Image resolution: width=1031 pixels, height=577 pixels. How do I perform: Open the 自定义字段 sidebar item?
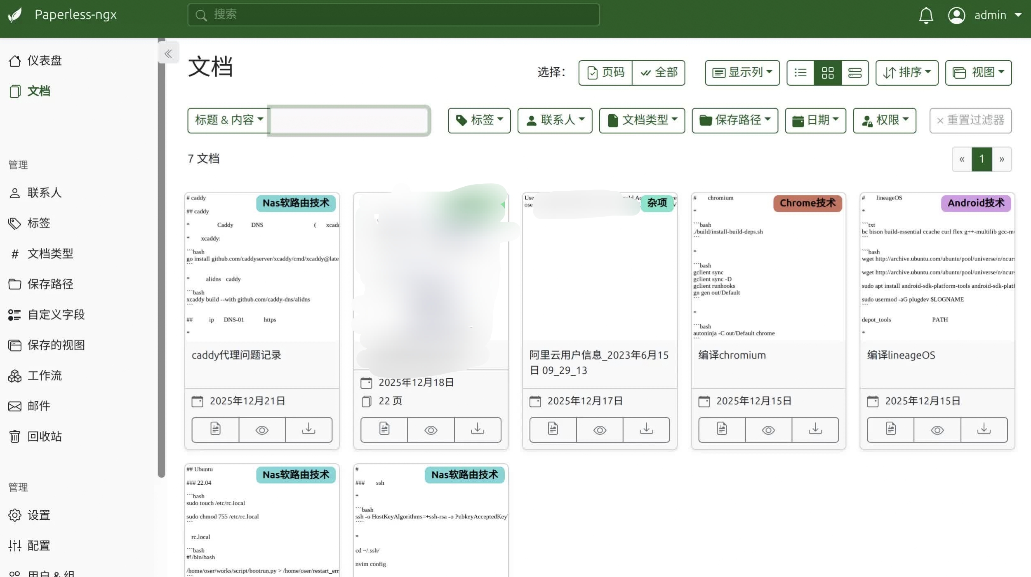click(56, 314)
